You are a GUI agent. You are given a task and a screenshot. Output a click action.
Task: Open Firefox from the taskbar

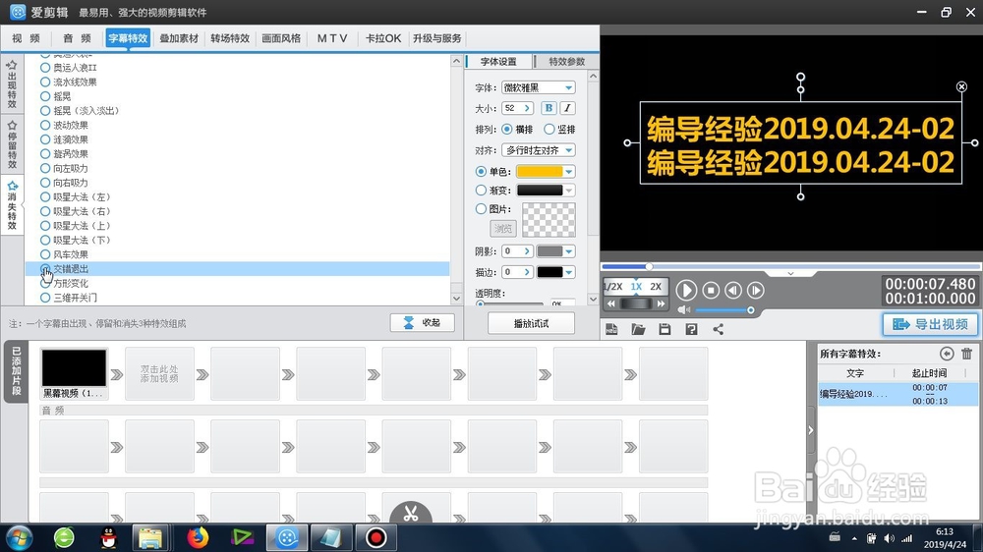click(x=198, y=537)
